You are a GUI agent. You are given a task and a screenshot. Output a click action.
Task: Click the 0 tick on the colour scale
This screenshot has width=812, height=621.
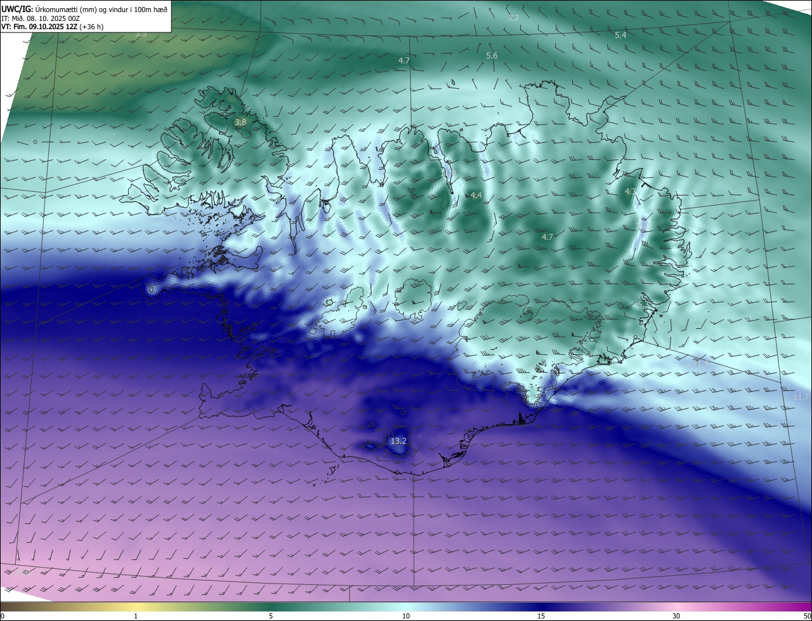[3, 616]
